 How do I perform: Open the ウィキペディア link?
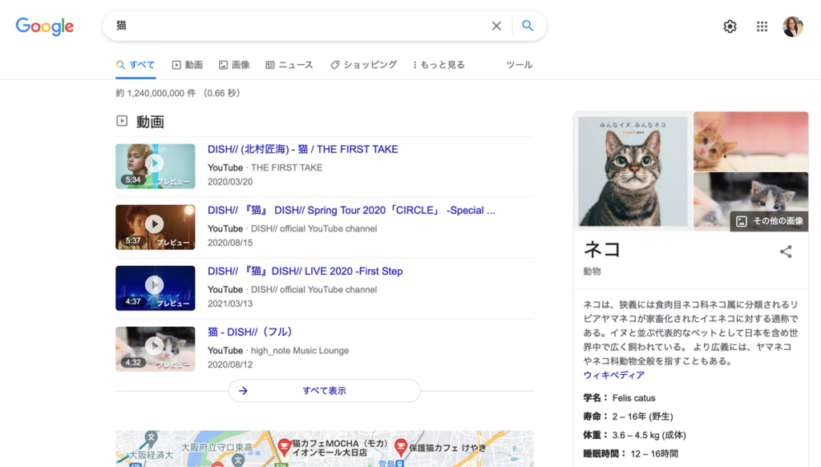[x=613, y=375]
